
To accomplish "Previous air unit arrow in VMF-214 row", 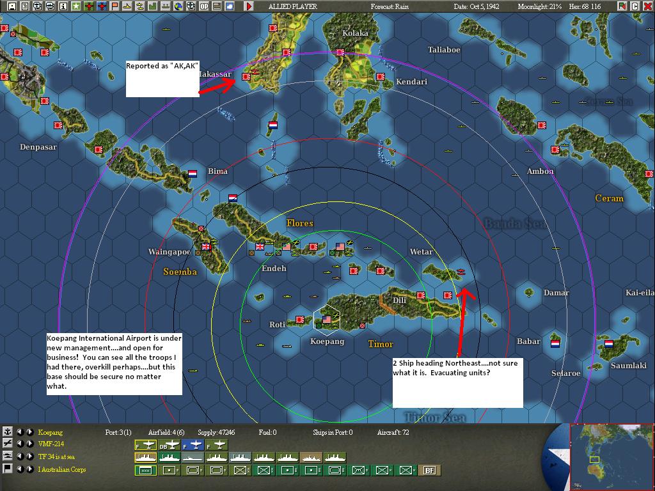I will tap(20, 444).
